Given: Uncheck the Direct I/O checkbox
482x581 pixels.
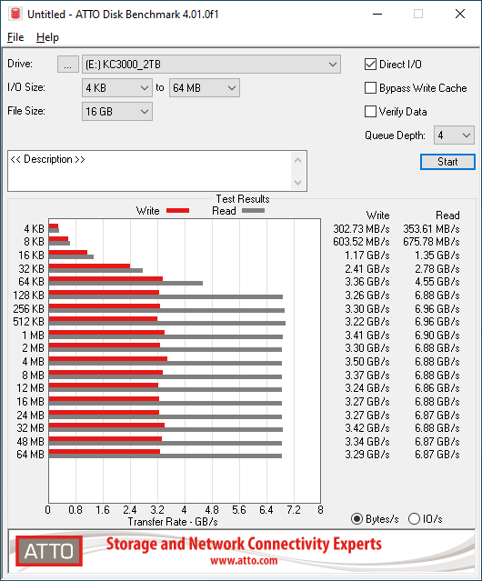Looking at the screenshot, I should pyautogui.click(x=370, y=65).
